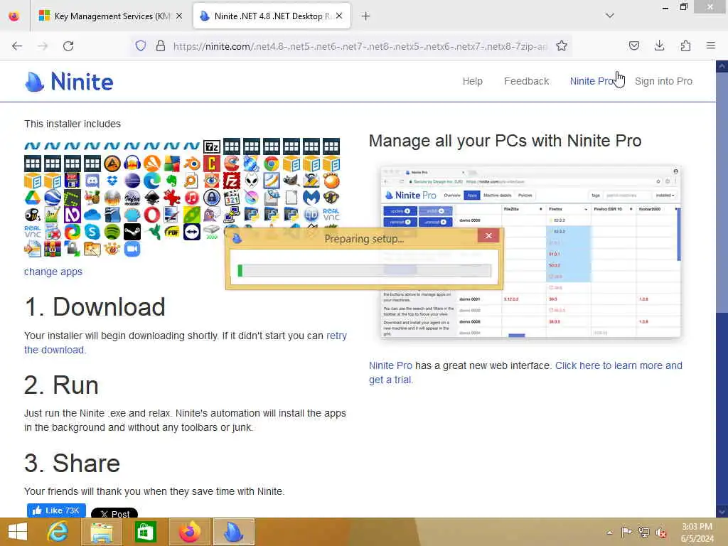Go back to the previous page

coord(17,46)
